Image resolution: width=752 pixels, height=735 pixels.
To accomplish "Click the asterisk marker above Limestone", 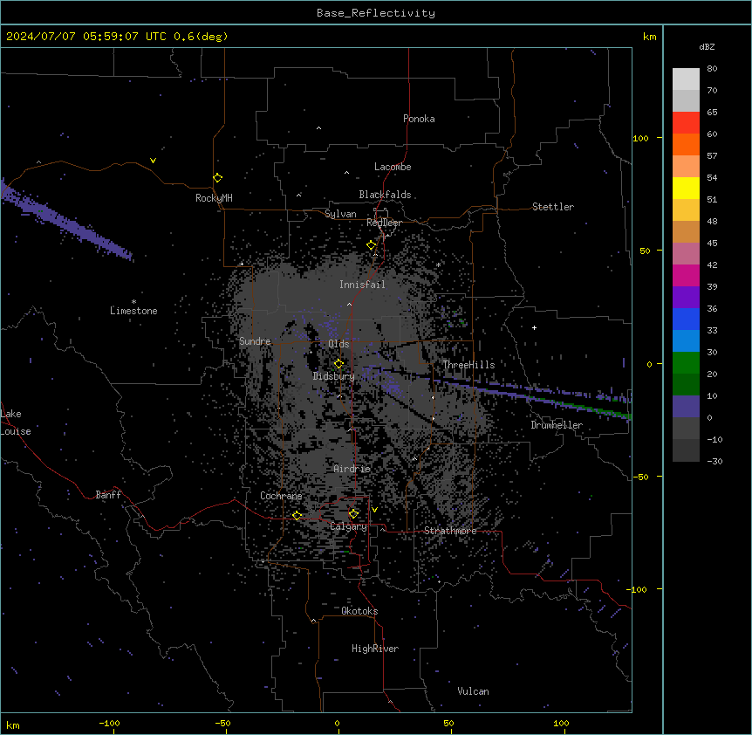I will click(x=133, y=302).
